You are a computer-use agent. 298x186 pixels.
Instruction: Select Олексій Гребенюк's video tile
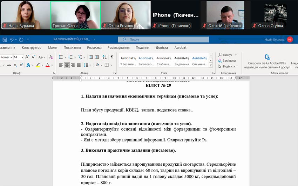click(x=225, y=15)
